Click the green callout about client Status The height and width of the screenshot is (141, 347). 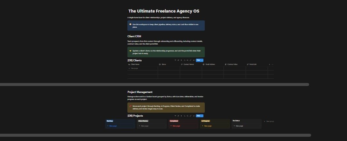[x=166, y=52]
